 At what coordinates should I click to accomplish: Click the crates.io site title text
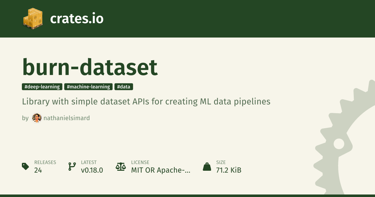pyautogui.click(x=77, y=19)
